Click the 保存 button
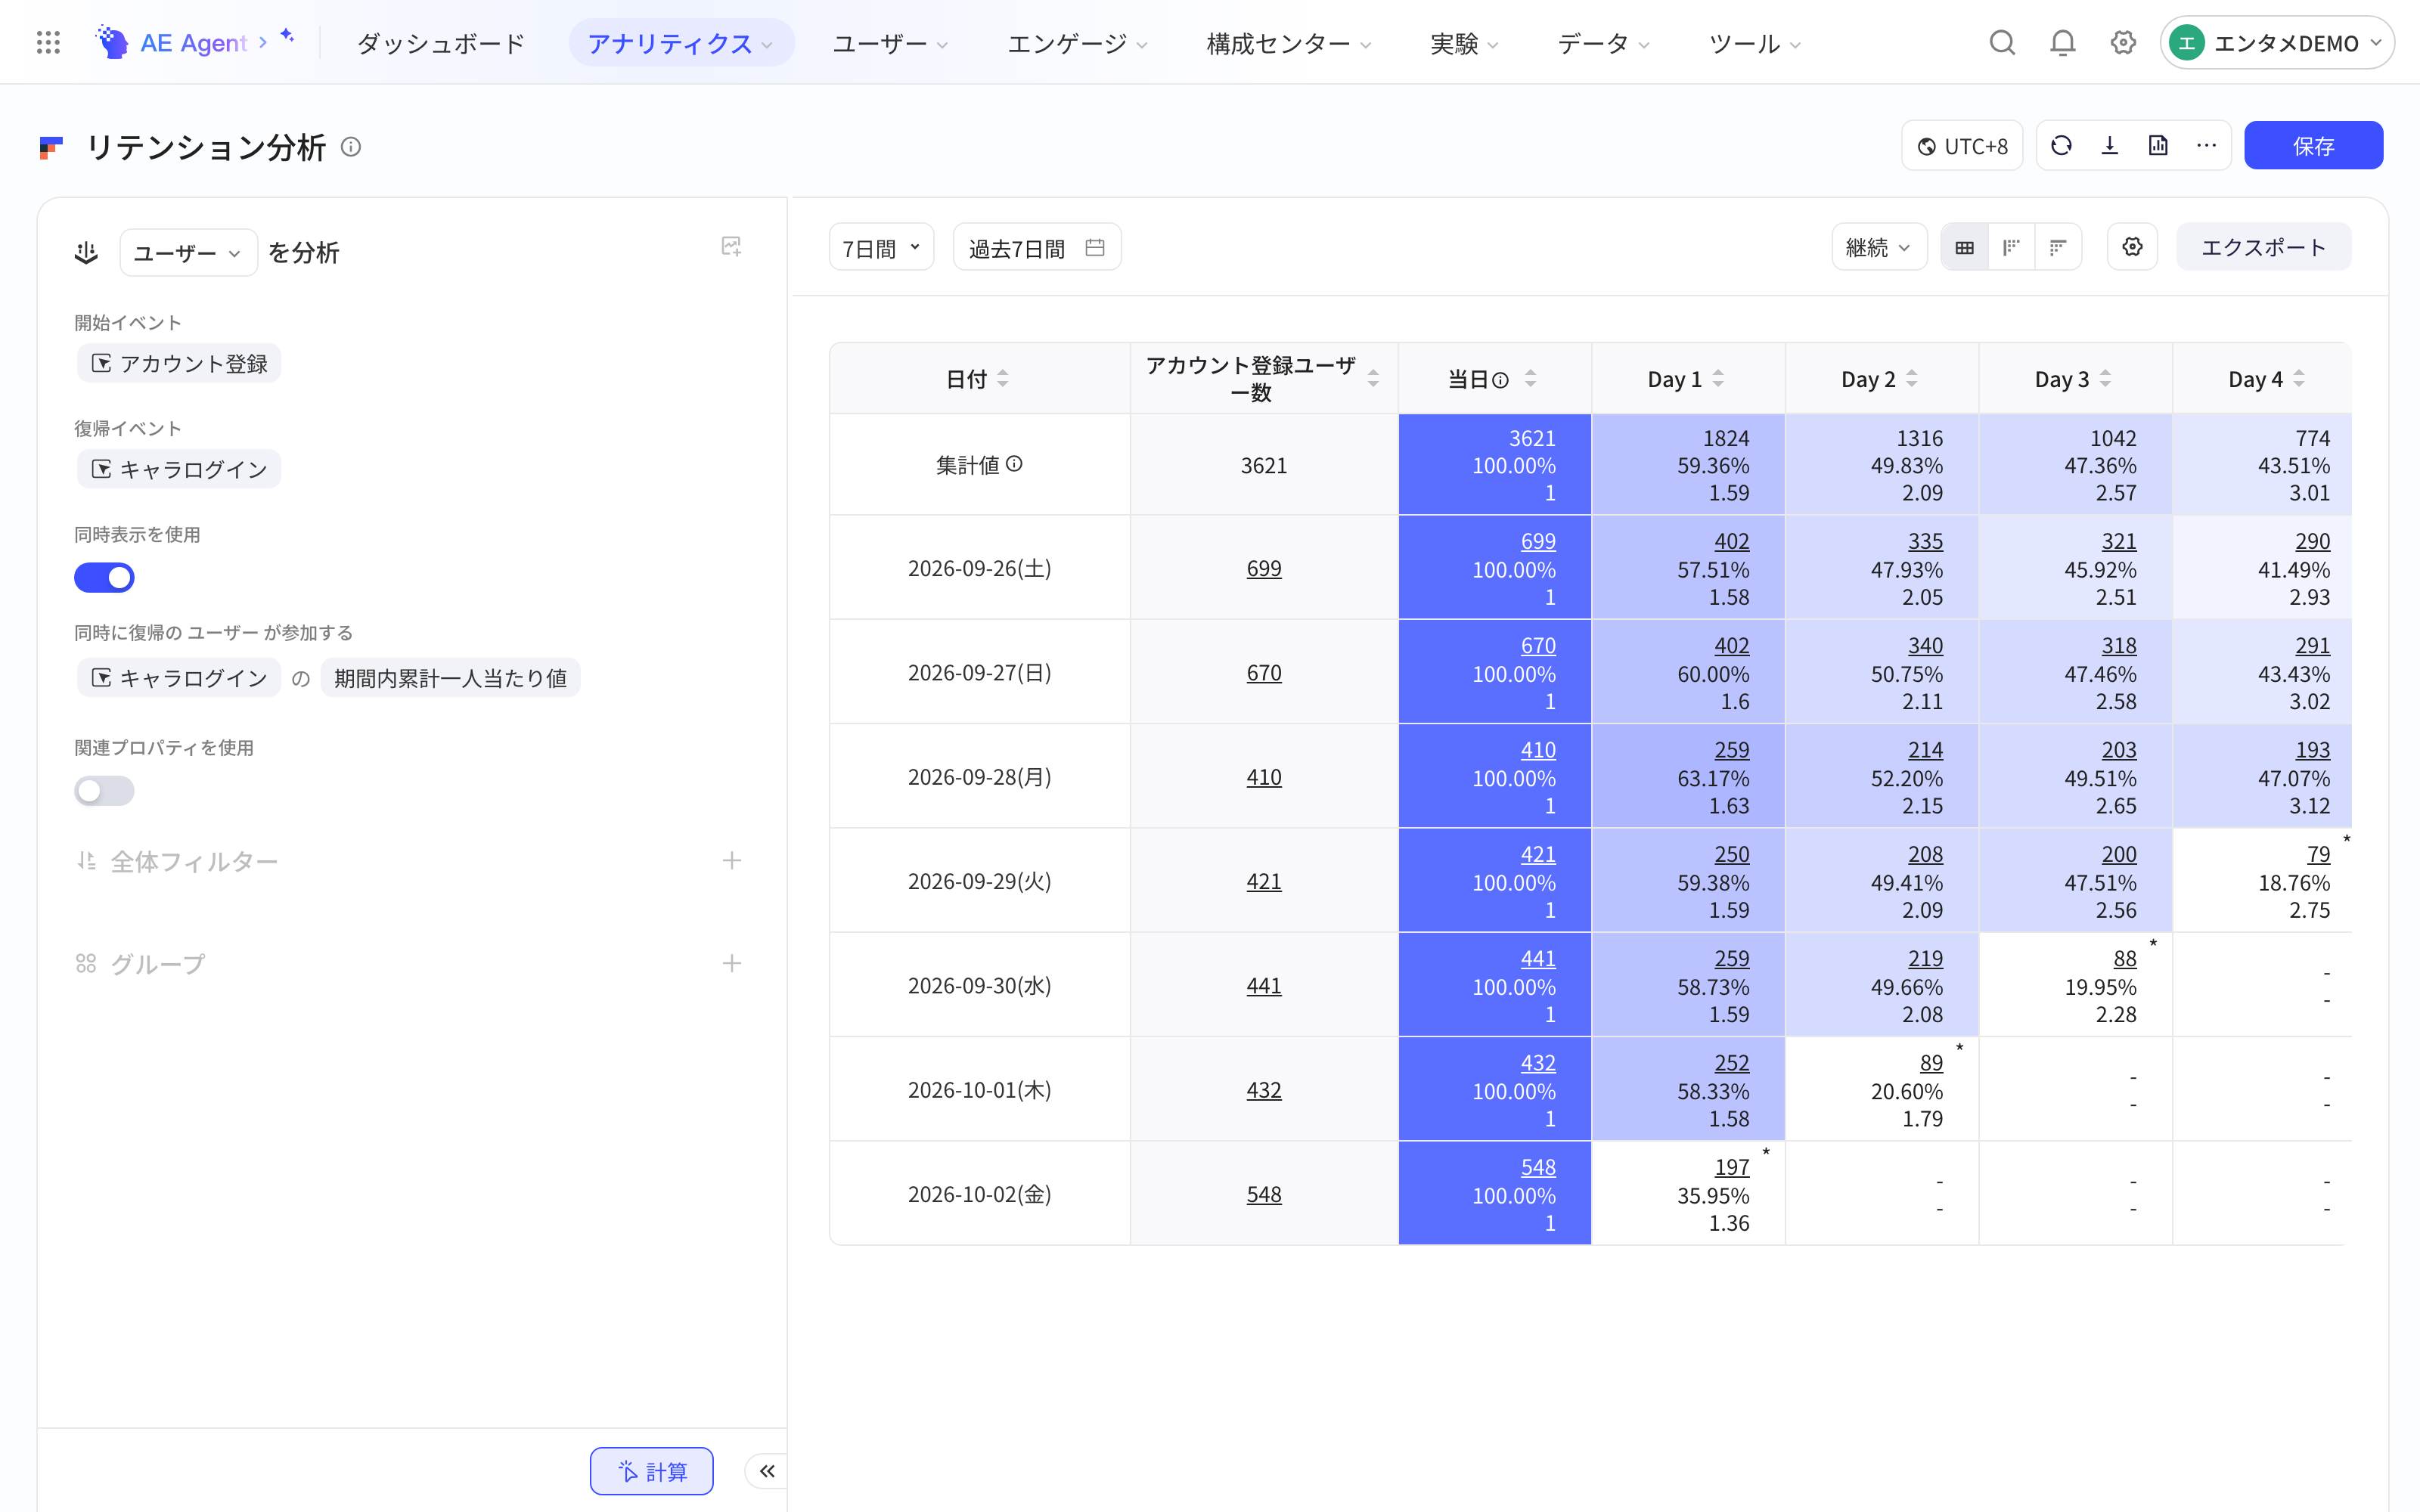 tap(2313, 146)
